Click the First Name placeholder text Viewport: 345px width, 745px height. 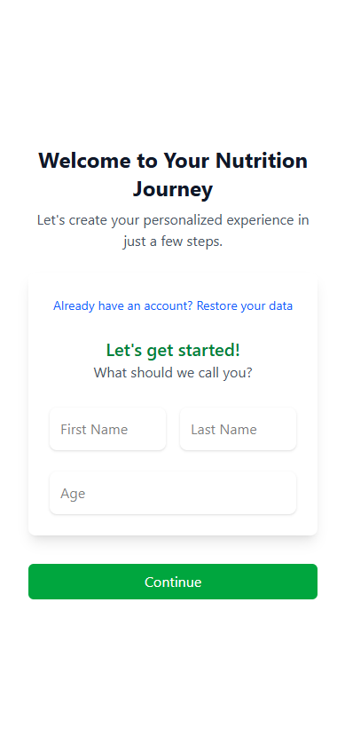point(94,430)
